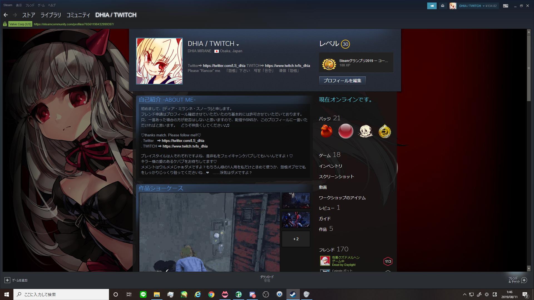
Task: Open the skull badge
Action: click(x=365, y=131)
